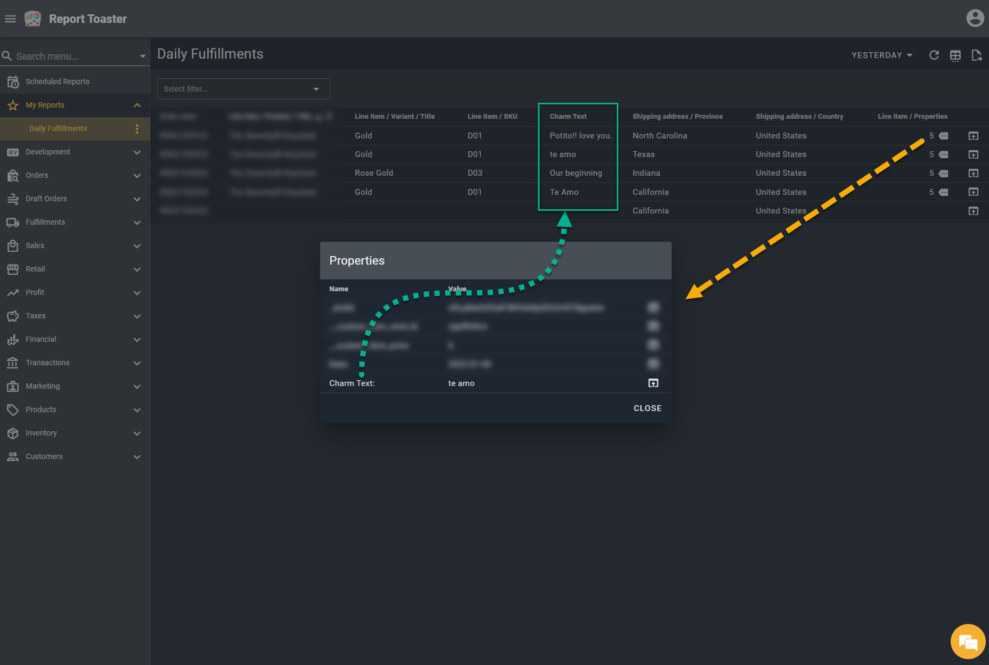This screenshot has width=989, height=665.
Task: Click the export report icon
Action: 976,55
